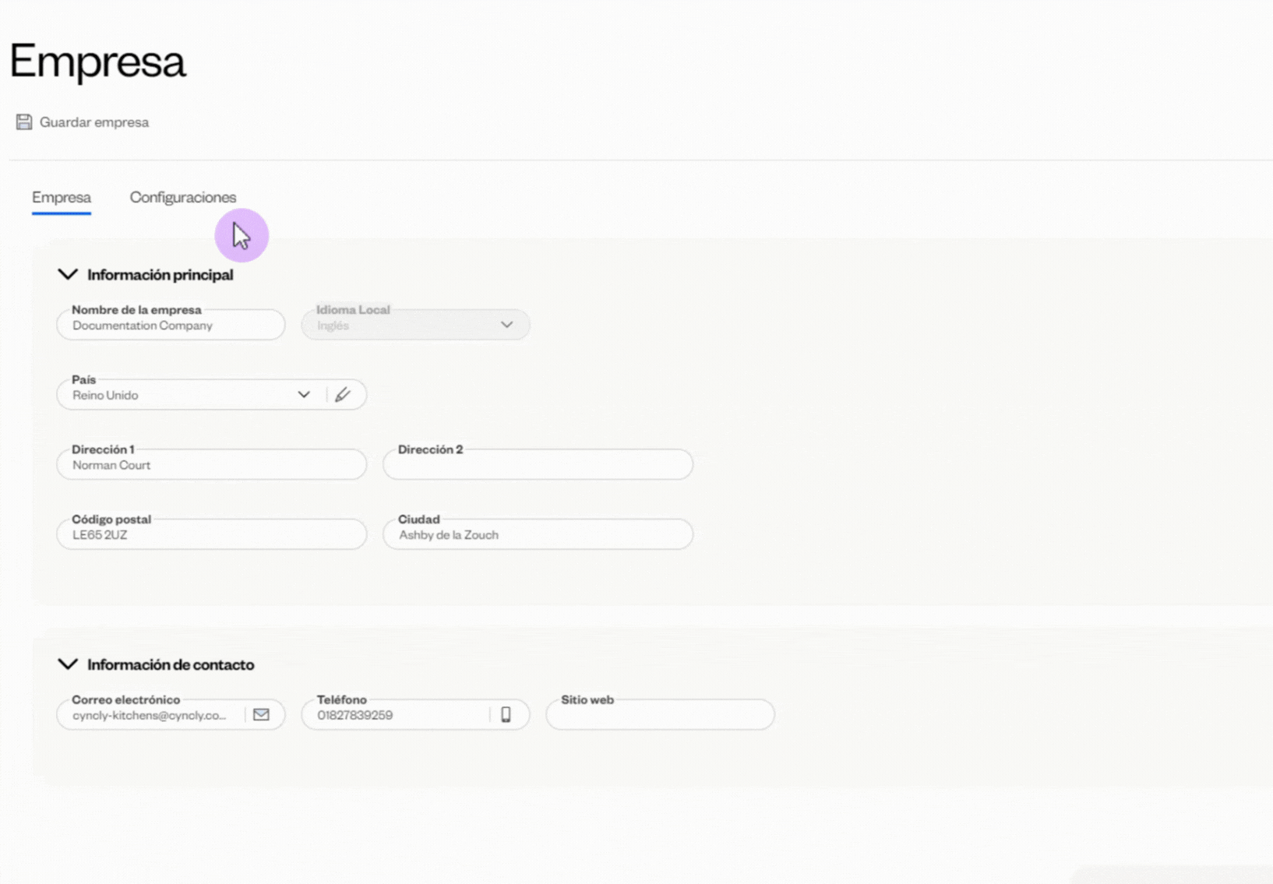Click Guardar empresa button text
The image size is (1273, 884).
pos(94,122)
